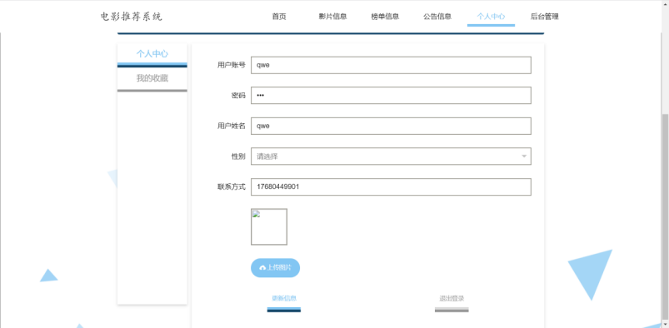669x328 pixels.
Task: Click the 联系方式 field label
Action: point(232,186)
